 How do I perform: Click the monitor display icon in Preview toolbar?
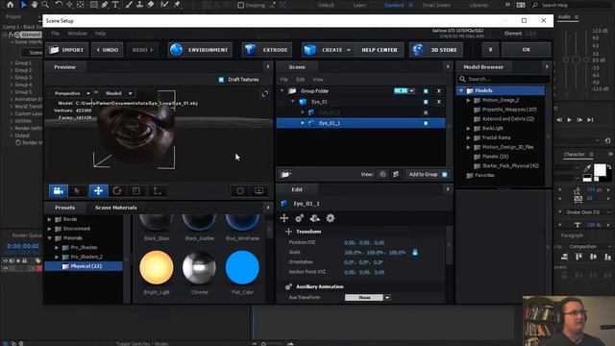[258, 191]
